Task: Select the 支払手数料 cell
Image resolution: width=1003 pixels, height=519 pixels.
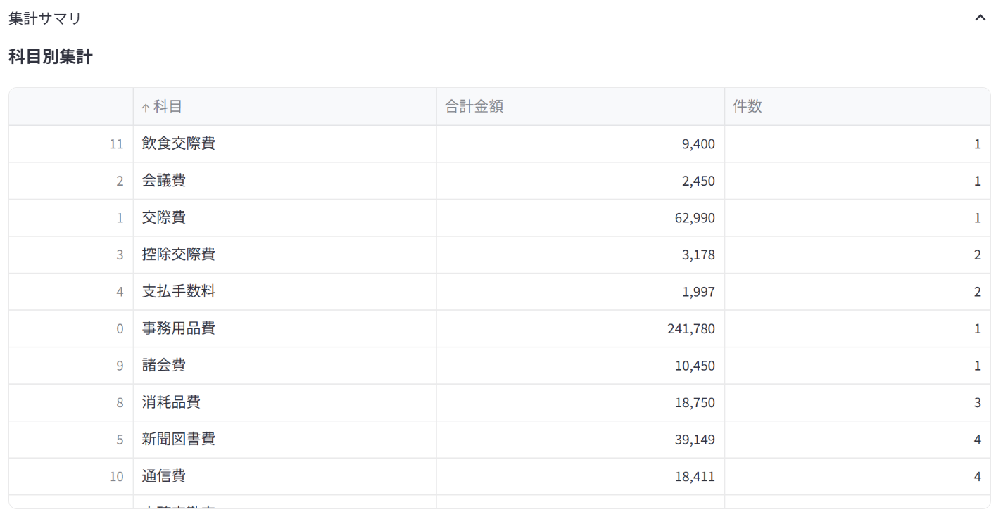Action: pyautogui.click(x=284, y=292)
